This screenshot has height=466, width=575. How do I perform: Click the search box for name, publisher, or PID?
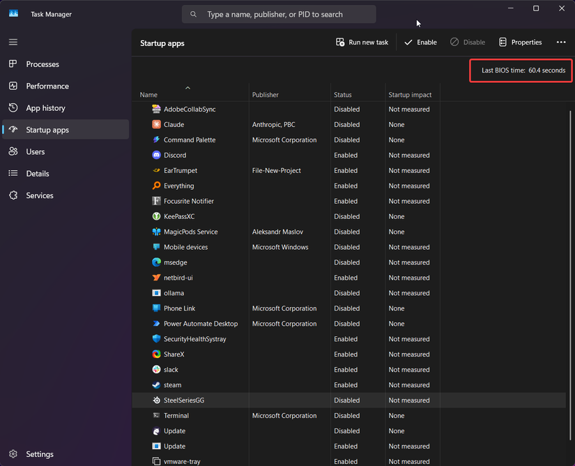click(279, 15)
